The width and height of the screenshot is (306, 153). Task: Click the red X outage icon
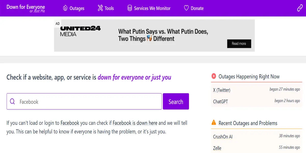[214, 76]
